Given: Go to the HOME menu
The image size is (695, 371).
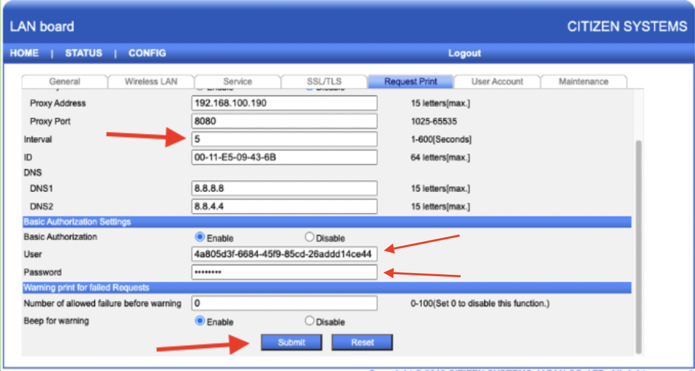Looking at the screenshot, I should point(24,53).
